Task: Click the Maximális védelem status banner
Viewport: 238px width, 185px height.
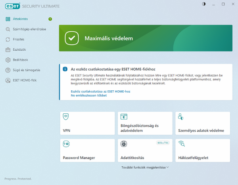Action: (x=144, y=38)
